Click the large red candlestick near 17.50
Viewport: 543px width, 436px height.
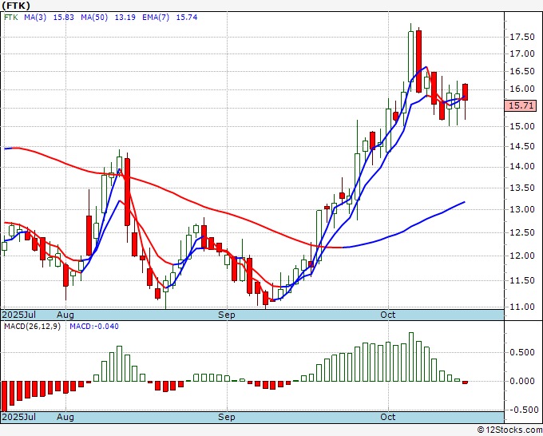(x=418, y=61)
